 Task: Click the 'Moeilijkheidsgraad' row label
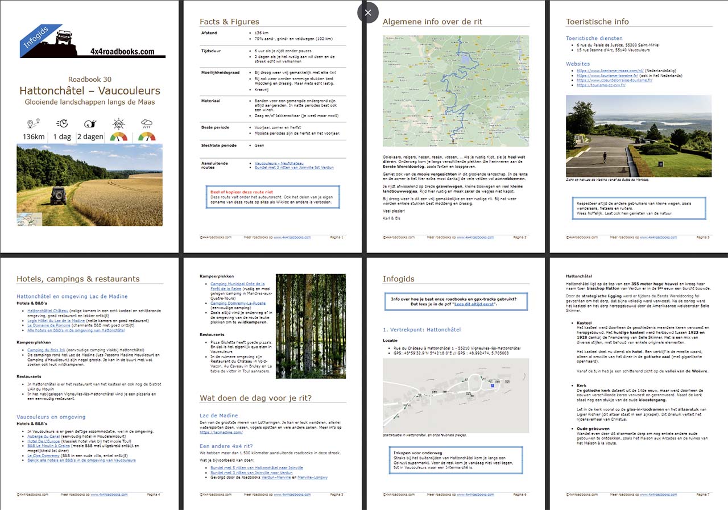coord(221,73)
